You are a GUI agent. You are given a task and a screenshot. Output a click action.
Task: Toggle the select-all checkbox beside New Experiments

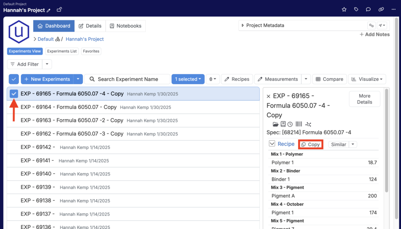click(x=14, y=79)
